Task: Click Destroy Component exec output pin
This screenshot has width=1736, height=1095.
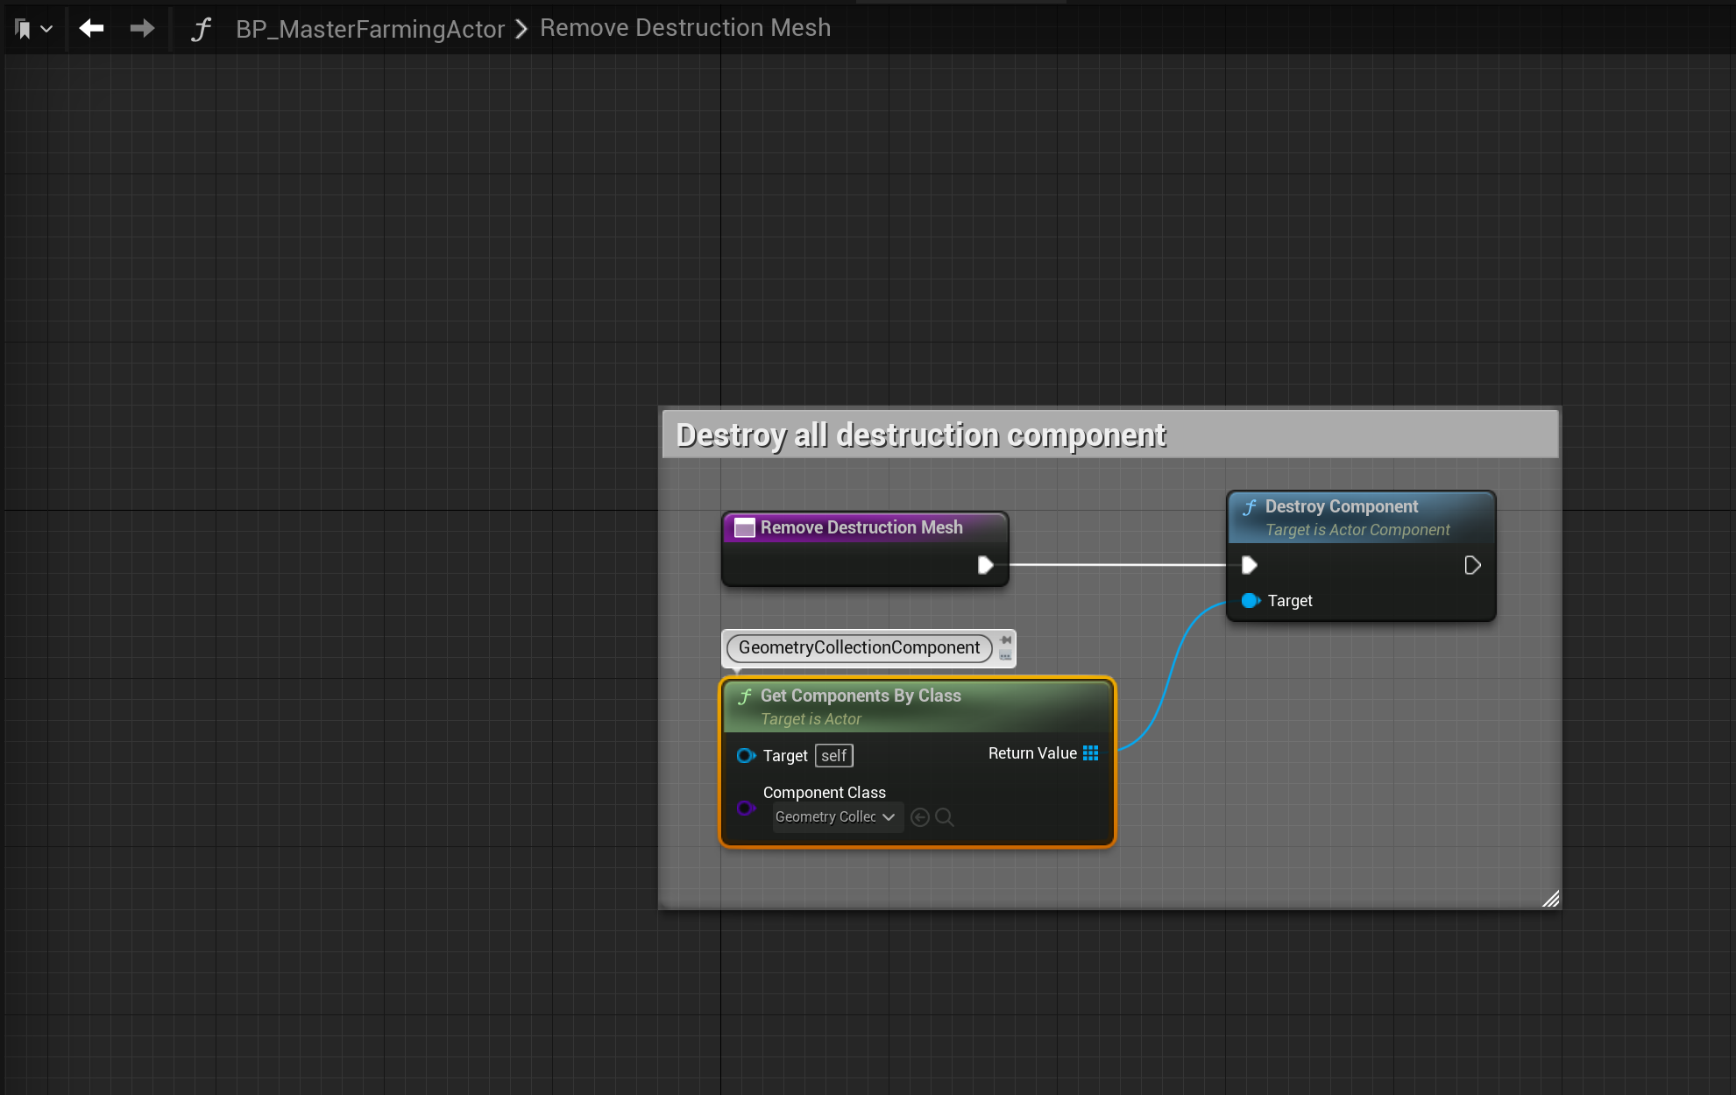Action: [1472, 565]
